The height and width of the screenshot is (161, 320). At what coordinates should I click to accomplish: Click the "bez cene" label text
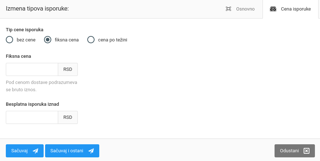coord(26,40)
